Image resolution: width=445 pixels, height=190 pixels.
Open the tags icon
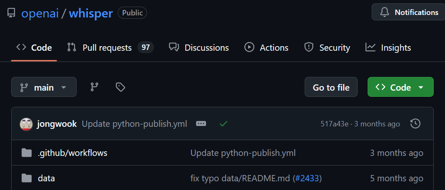pyautogui.click(x=120, y=87)
